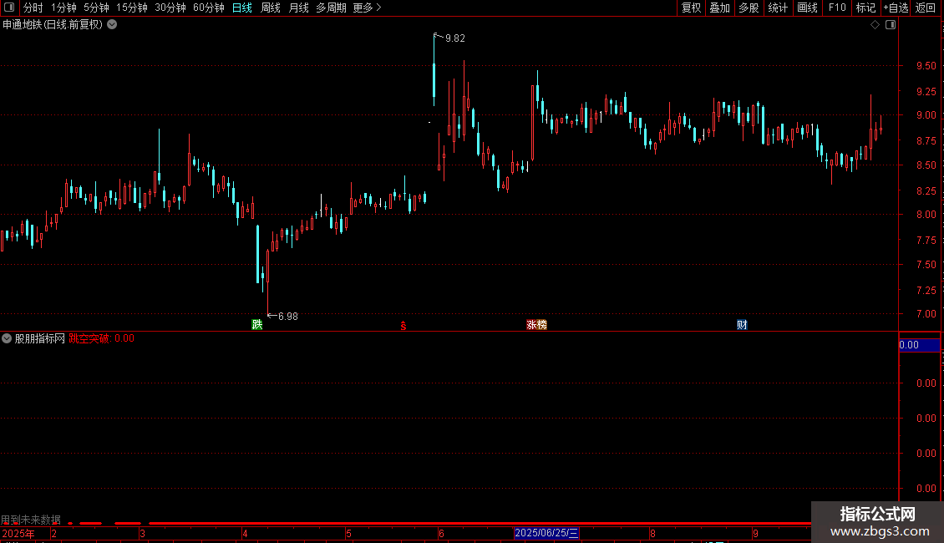Open the 统计 statistics button
The height and width of the screenshot is (543, 944).
(x=778, y=8)
